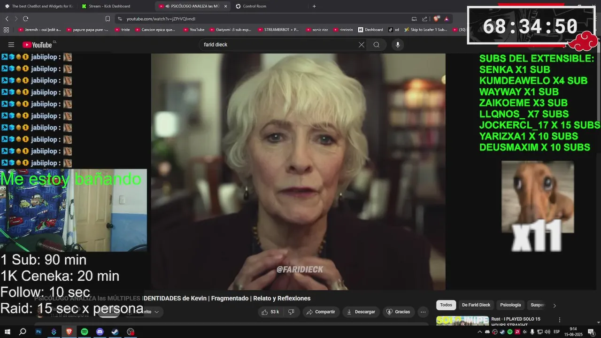The image size is (601, 338).
Task: Click the Descargar button
Action: click(361, 312)
